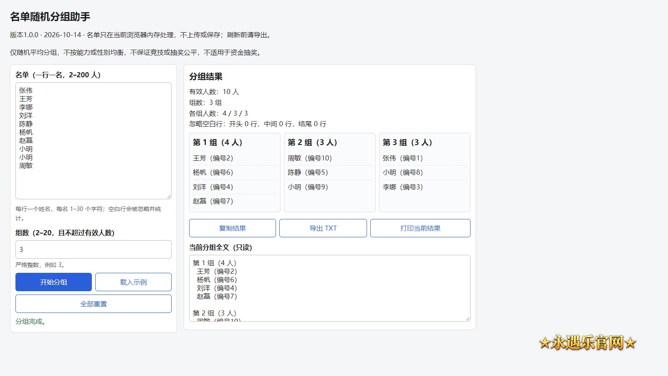The height and width of the screenshot is (376, 668).
Task: Select 刘洋（编号4）in group 1 card
Action: (213, 187)
